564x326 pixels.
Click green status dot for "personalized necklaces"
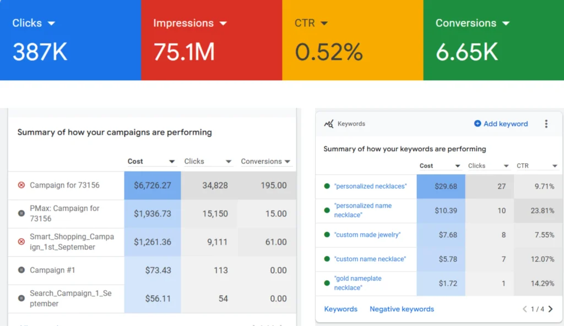point(327,186)
